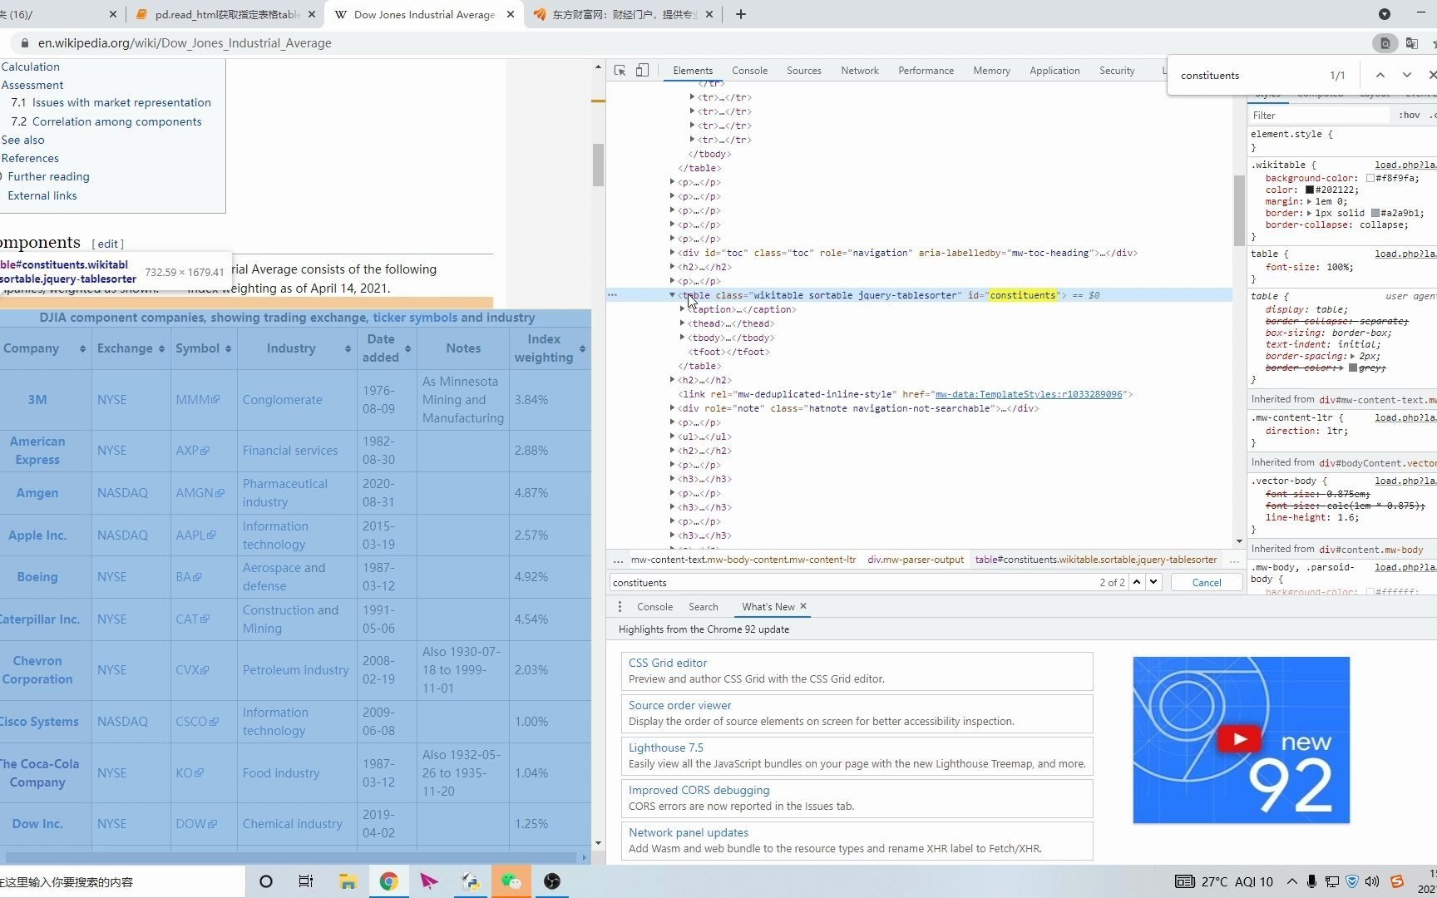The height and width of the screenshot is (898, 1437).
Task: Switch to the Network panel tab
Action: (x=859, y=71)
